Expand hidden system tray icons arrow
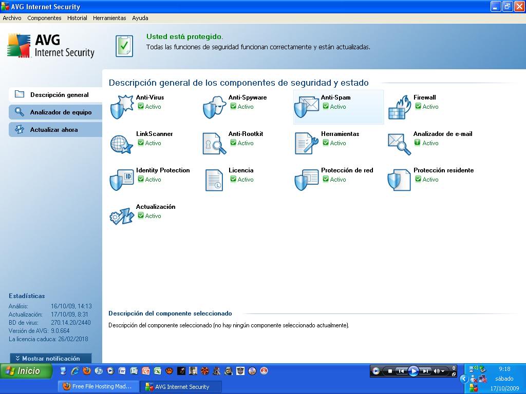 coord(464,379)
